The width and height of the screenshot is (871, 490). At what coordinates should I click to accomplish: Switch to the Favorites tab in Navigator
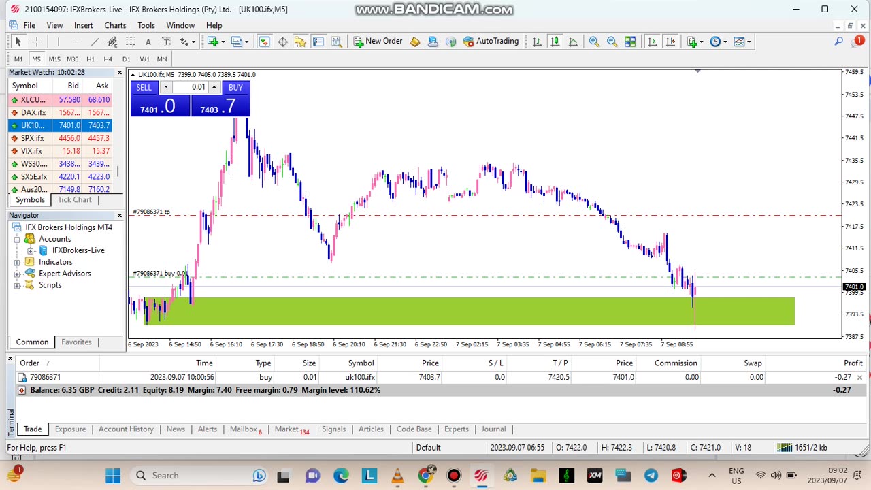[76, 342]
